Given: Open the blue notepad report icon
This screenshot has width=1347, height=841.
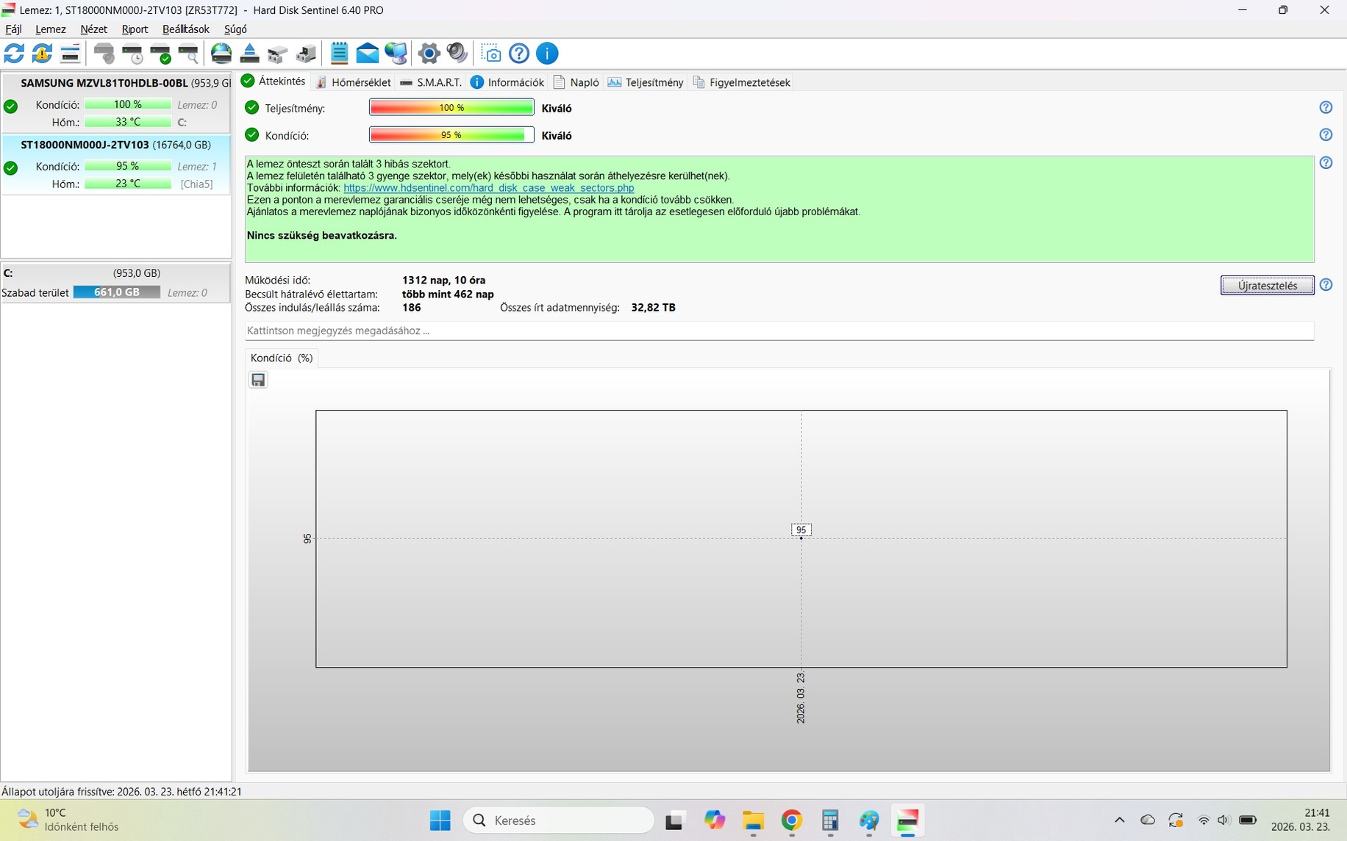Looking at the screenshot, I should click(339, 54).
